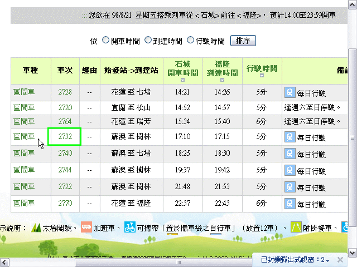Click the vertical scrollbar down arrow
The image size is (357, 267).
tap(352, 253)
